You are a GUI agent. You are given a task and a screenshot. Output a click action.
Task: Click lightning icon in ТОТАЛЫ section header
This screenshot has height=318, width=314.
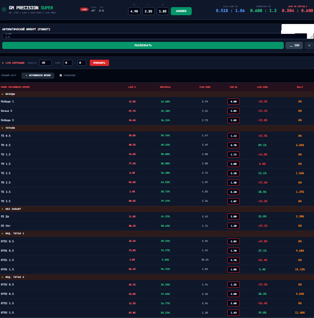tap(2, 128)
